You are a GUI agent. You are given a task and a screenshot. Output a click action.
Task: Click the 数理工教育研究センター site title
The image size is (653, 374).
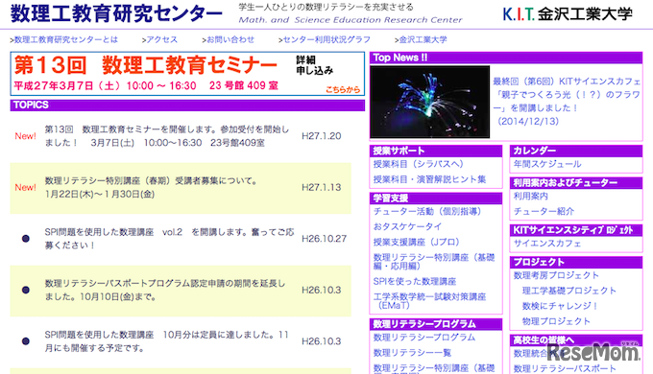click(x=116, y=13)
